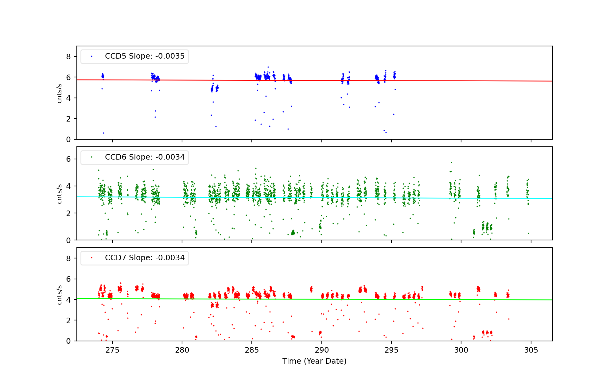
Task: Click the green marker in CCD6 legend
Action: coord(91,157)
